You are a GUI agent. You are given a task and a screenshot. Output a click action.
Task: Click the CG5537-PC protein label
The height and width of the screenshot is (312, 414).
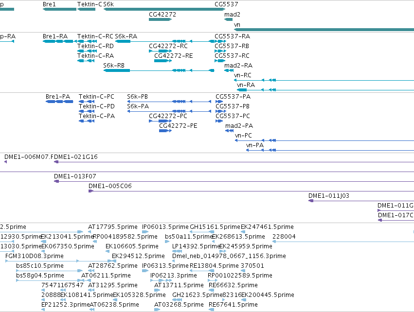tap(233, 116)
